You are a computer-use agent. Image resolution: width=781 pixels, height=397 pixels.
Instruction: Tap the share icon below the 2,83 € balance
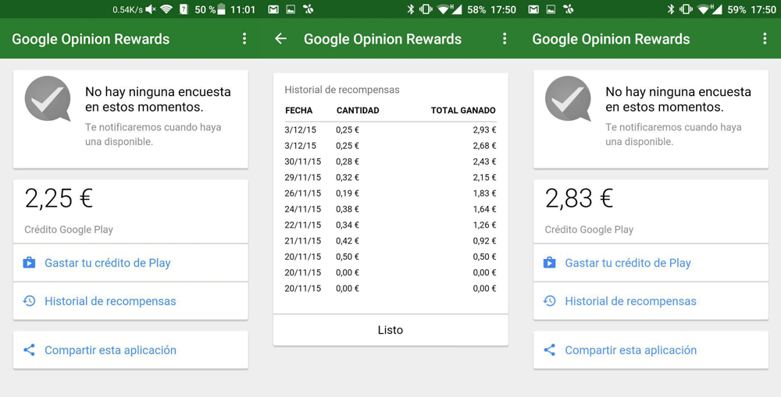[x=550, y=350]
